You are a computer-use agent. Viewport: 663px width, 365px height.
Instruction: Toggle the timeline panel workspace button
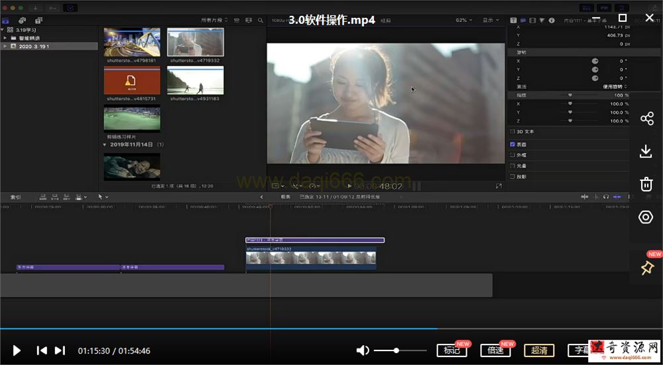coord(604,8)
